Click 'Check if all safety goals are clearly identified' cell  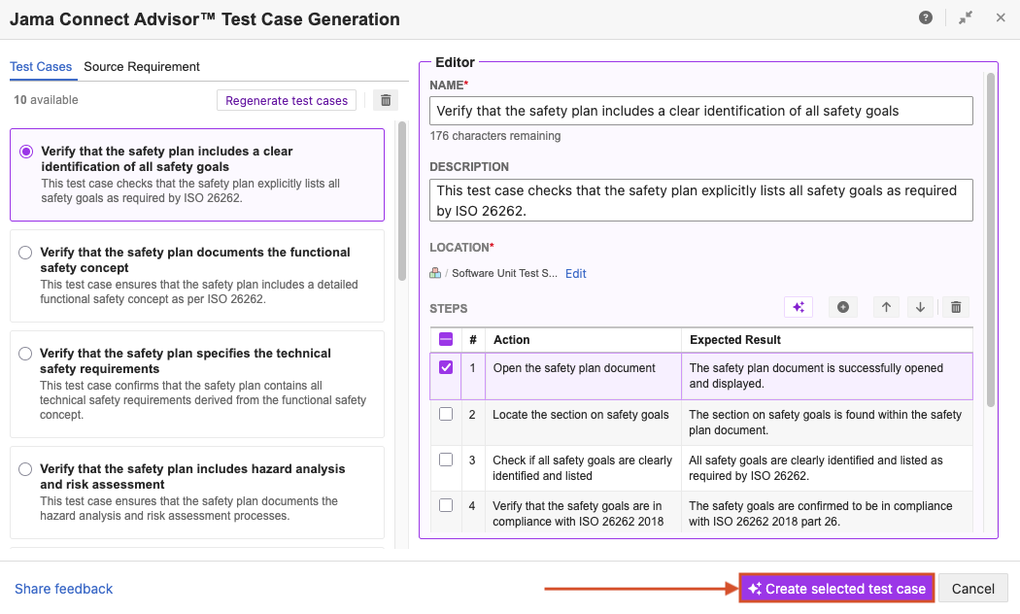[x=583, y=467]
